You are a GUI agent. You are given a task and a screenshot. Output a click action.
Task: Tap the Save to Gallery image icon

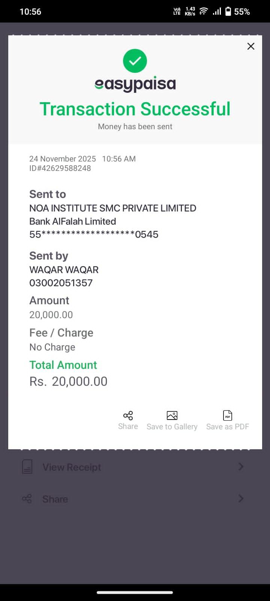(172, 415)
